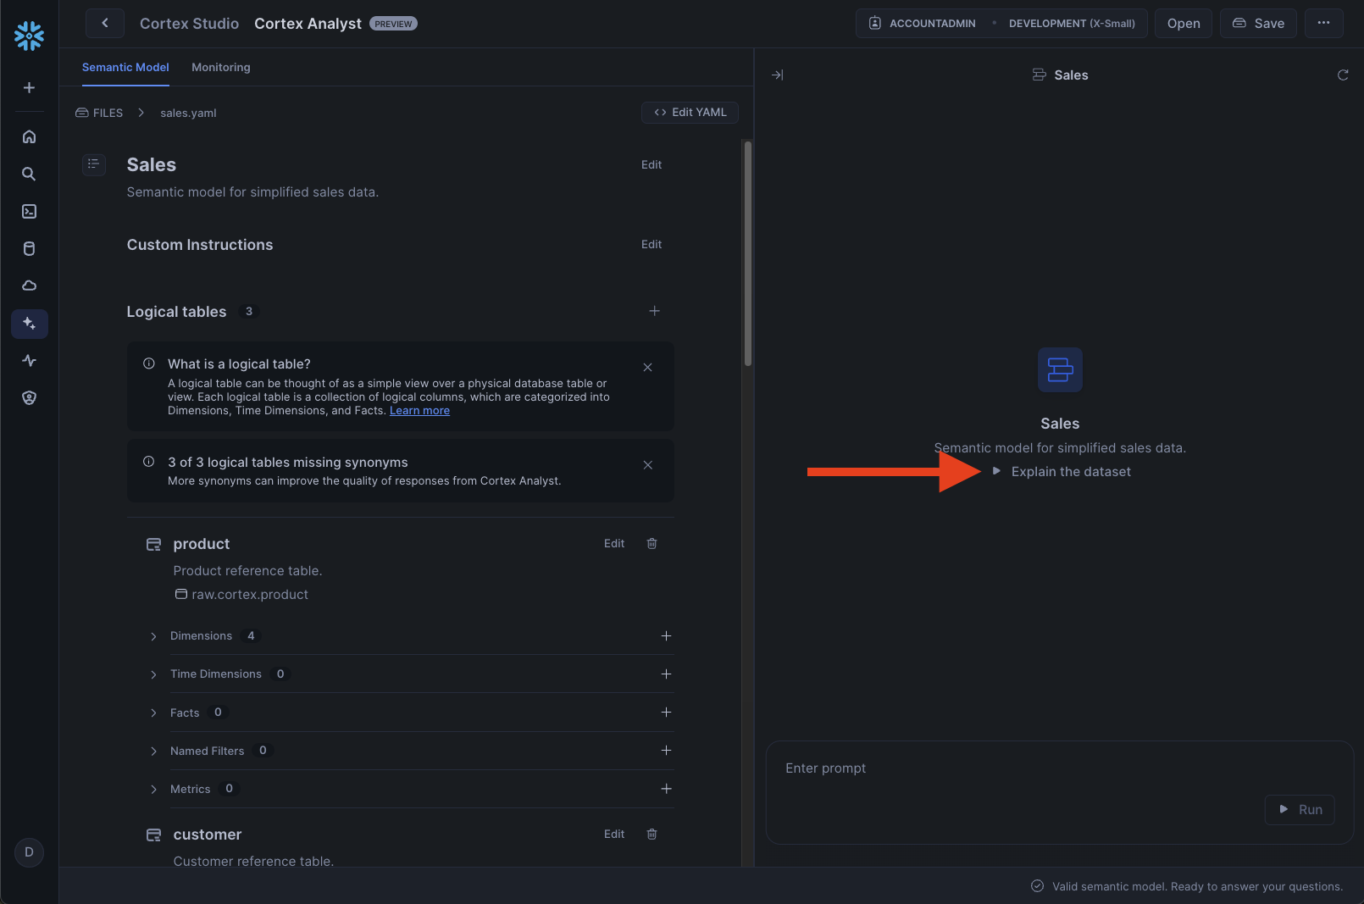
Task: Edit the Sales model description
Action: [652, 164]
